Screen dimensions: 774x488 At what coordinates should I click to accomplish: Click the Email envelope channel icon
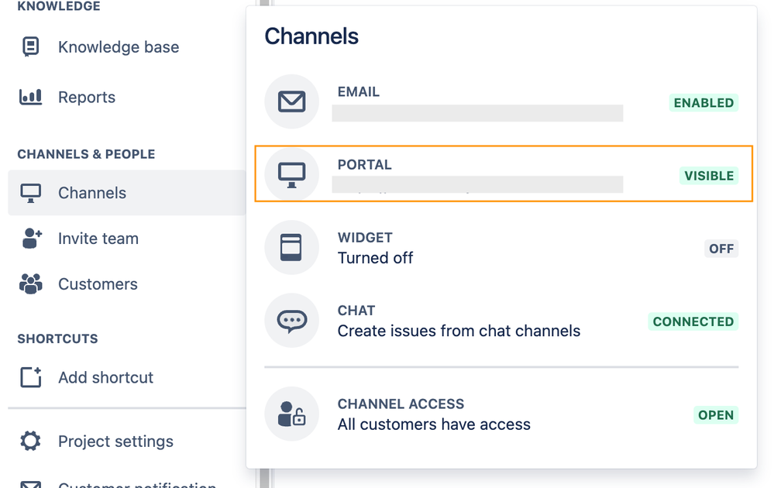(x=292, y=101)
